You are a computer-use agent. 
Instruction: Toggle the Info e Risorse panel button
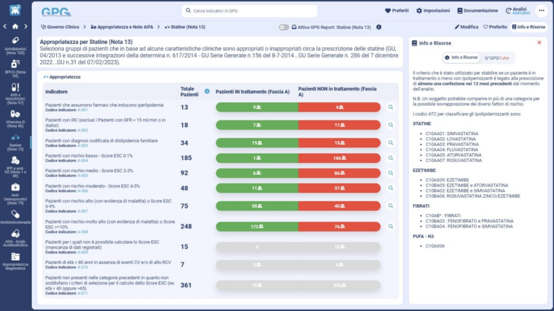(x=528, y=27)
